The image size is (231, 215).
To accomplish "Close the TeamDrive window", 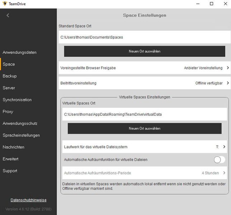I will [x=225, y=4].
